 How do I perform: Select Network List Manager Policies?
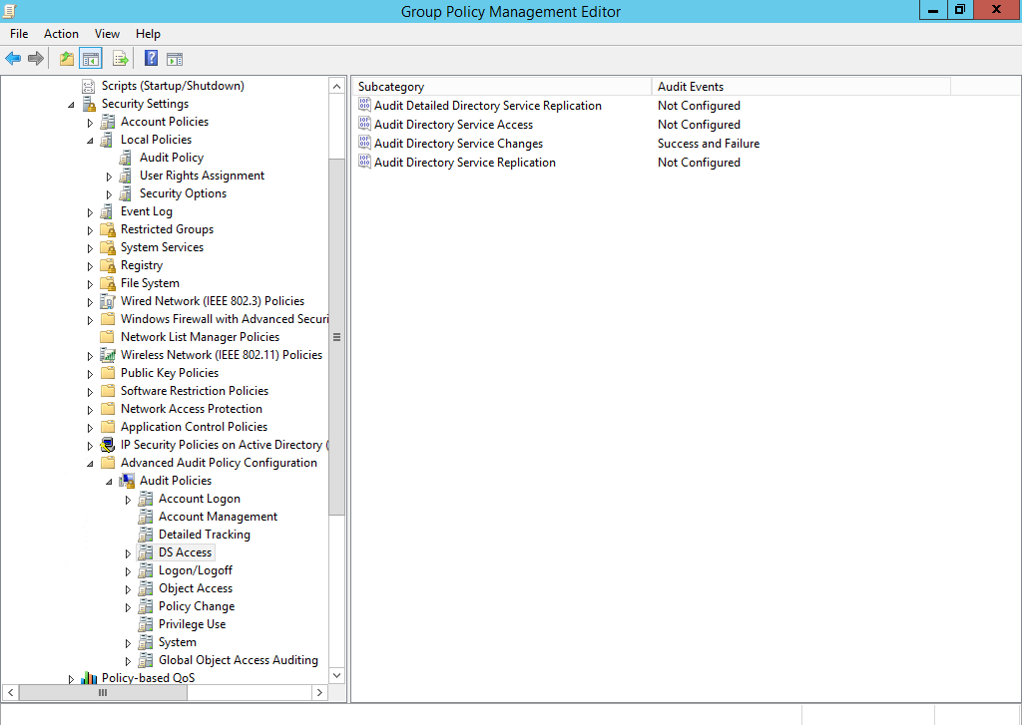pyautogui.click(x=200, y=337)
